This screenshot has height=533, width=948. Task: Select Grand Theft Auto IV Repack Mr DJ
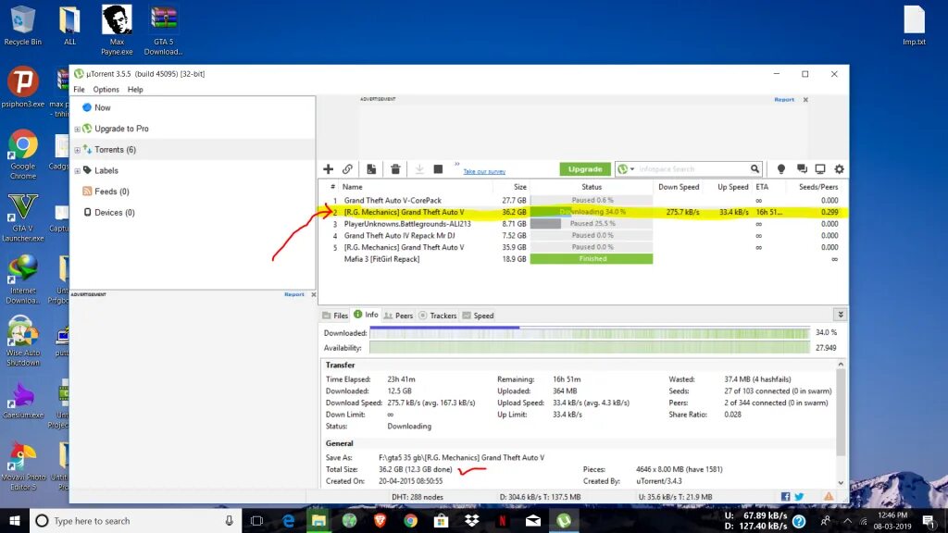click(x=399, y=236)
